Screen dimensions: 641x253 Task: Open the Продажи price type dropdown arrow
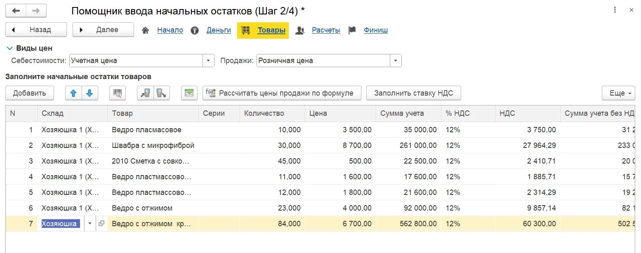[396, 61]
